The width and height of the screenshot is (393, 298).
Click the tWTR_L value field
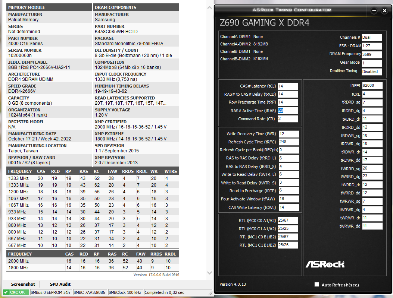(x=289, y=174)
